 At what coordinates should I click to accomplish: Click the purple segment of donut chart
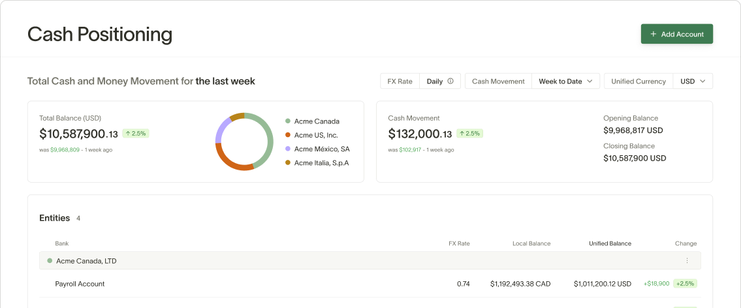pyautogui.click(x=221, y=130)
